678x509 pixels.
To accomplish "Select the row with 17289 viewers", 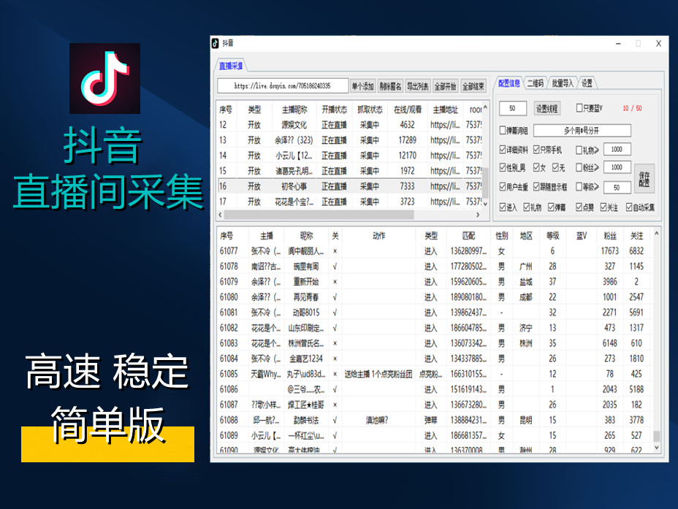I will tap(349, 140).
